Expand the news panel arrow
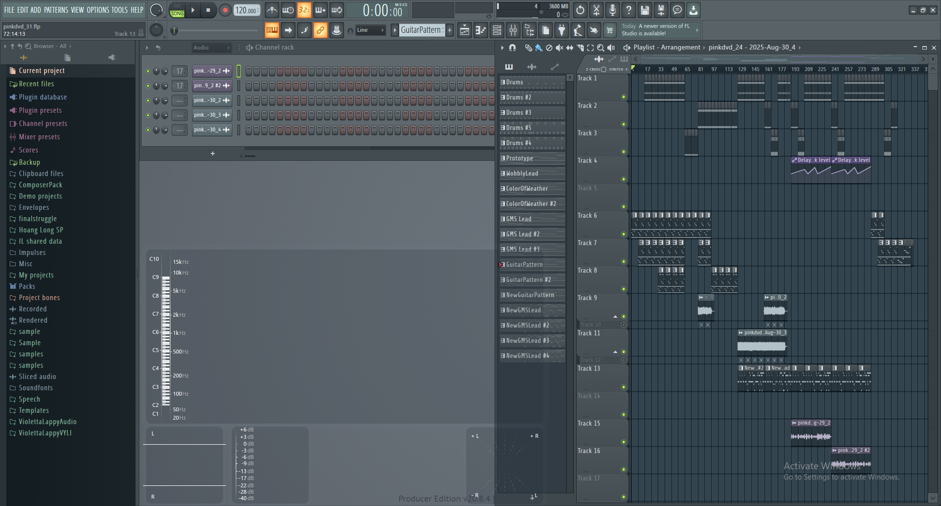 [697, 30]
